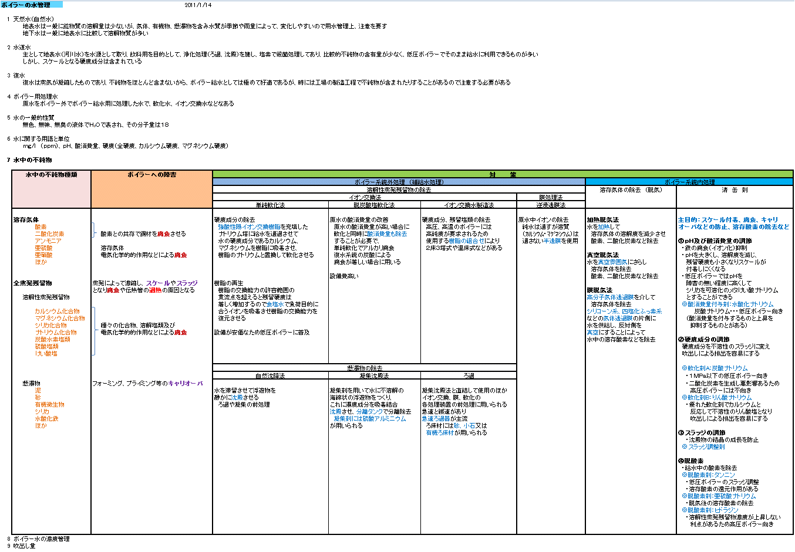This screenshot has height=552, width=795.
Task: Click column header 単純軟化法
Action: tap(270, 205)
